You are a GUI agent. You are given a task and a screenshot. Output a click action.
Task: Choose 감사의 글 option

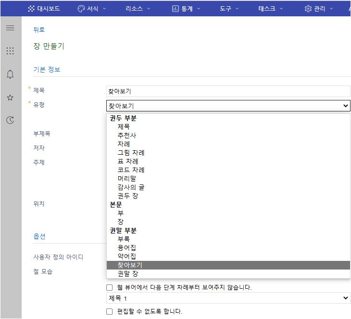228,187
